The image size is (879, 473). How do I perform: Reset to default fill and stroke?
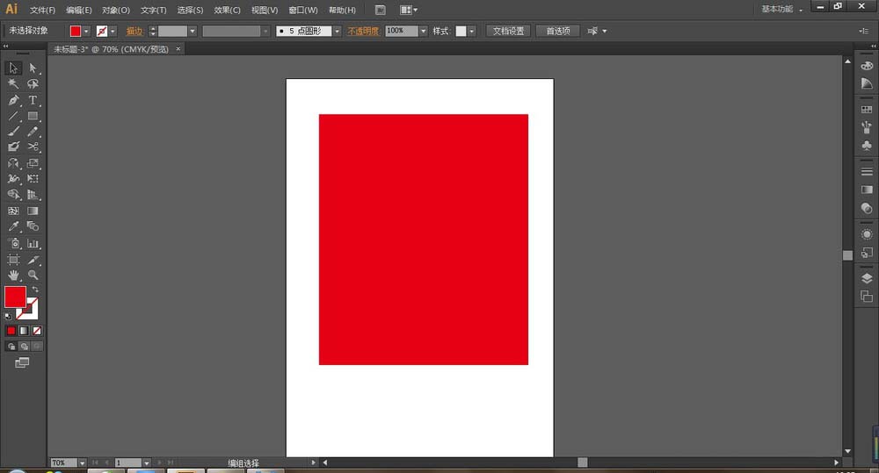[x=8, y=316]
